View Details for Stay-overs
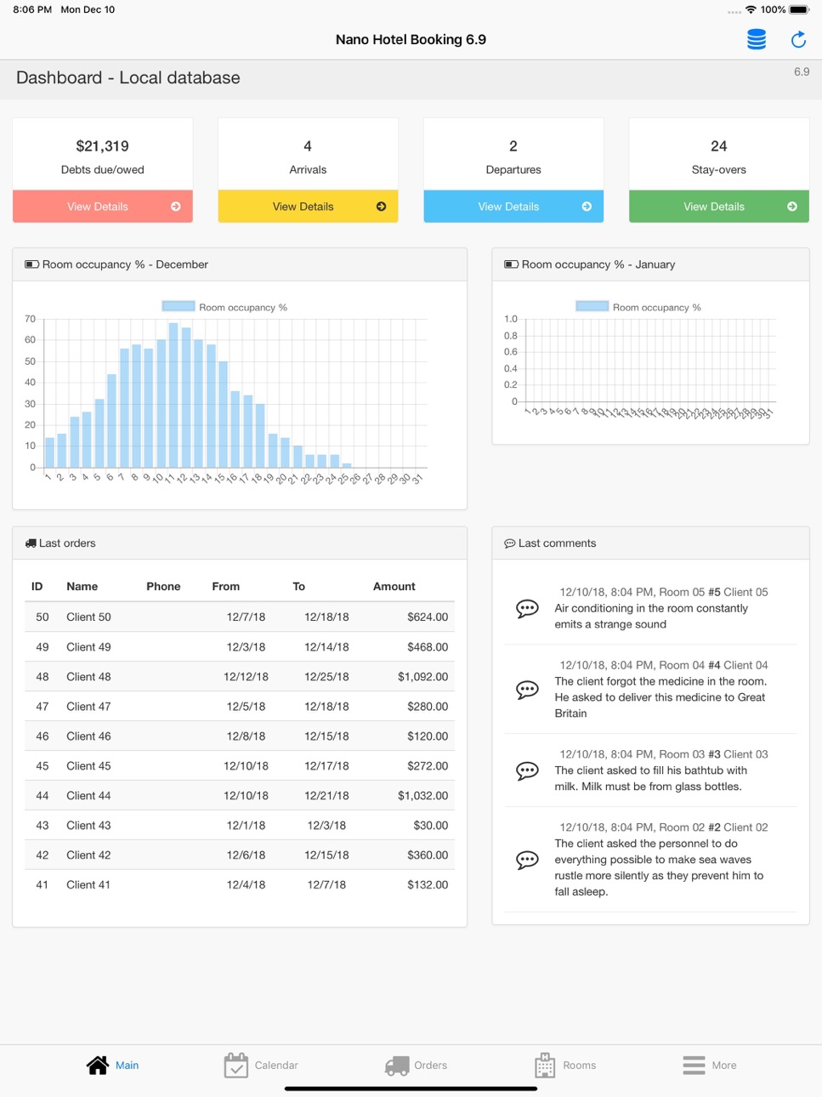Screen dimensions: 822x1097 [x=719, y=207]
